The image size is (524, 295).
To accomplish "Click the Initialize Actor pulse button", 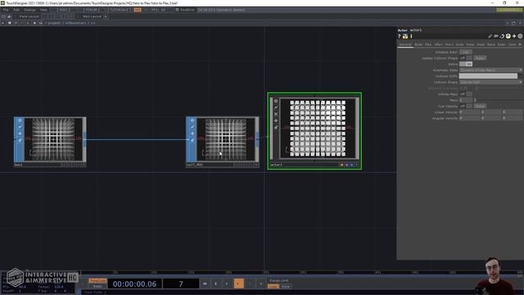I will [465, 52].
